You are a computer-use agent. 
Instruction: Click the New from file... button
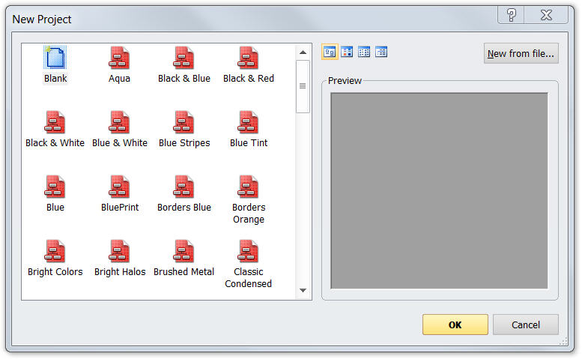[521, 53]
